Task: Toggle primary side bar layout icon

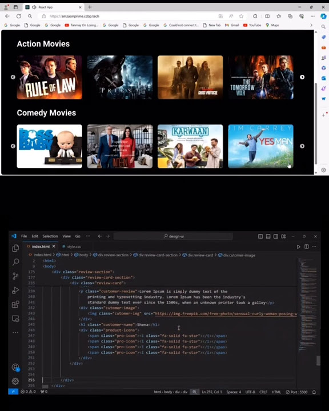Action: coord(260,236)
